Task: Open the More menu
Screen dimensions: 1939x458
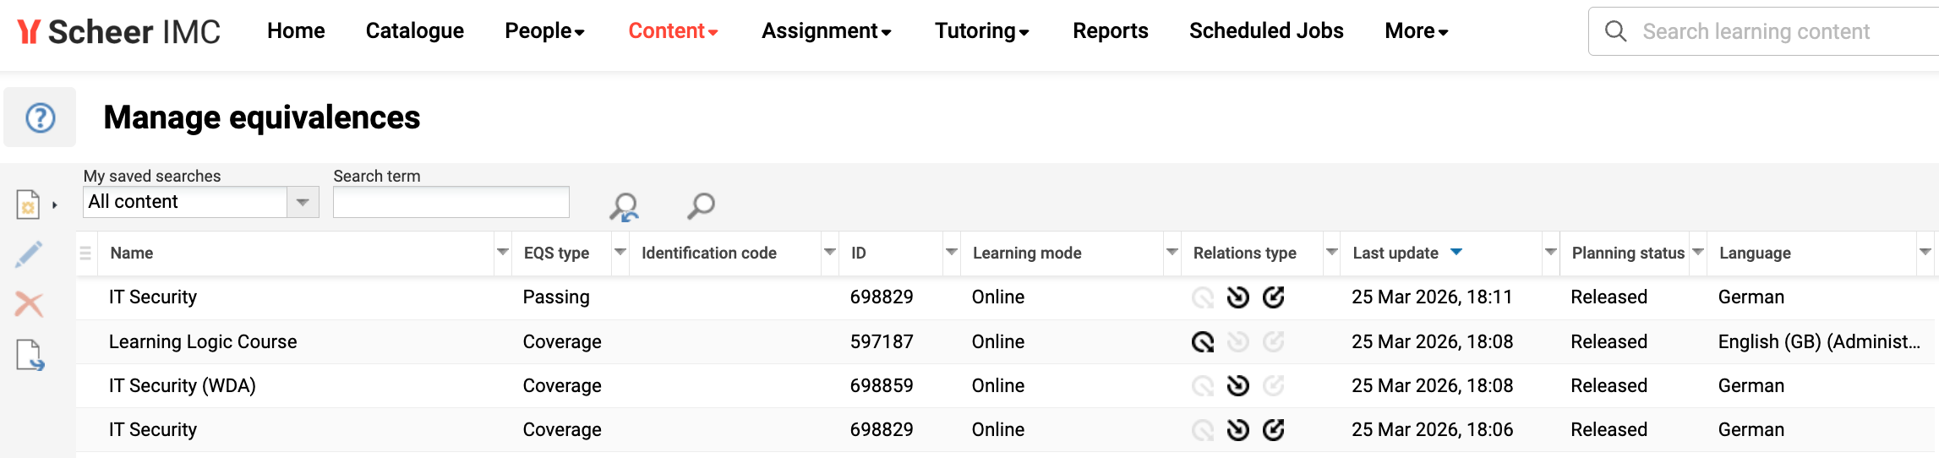Action: pyautogui.click(x=1416, y=31)
